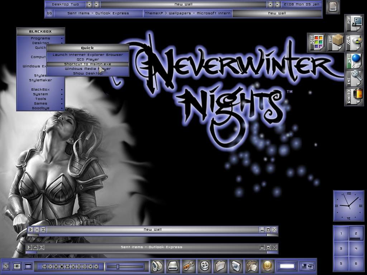Click leftmost title bar button on Sent Items window
The height and width of the screenshot is (275, 367).
point(29,247)
